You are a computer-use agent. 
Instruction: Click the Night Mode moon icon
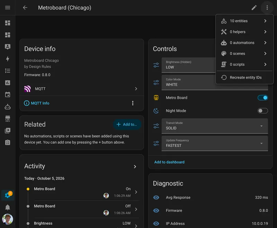click(x=156, y=111)
